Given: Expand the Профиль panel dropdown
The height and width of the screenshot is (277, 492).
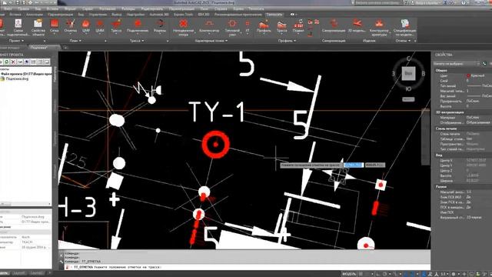Looking at the screenshot, I should point(287,41).
